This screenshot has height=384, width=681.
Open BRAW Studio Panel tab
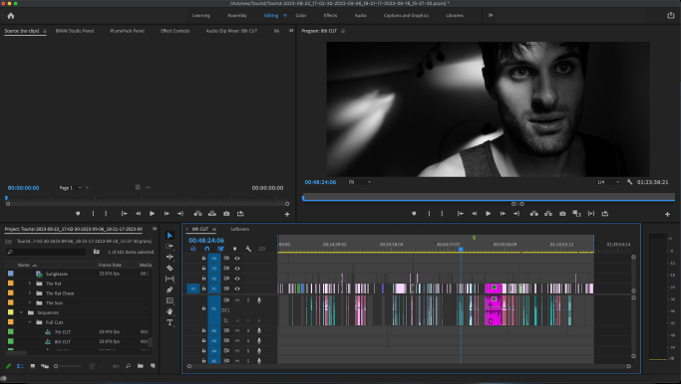75,31
